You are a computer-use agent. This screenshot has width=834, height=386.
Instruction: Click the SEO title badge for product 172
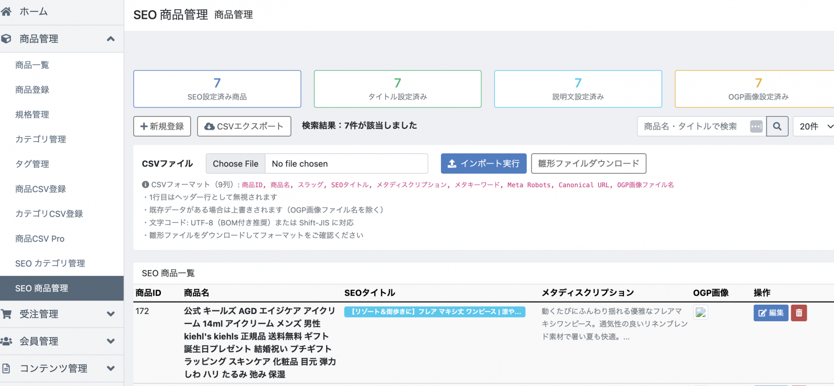click(x=435, y=312)
